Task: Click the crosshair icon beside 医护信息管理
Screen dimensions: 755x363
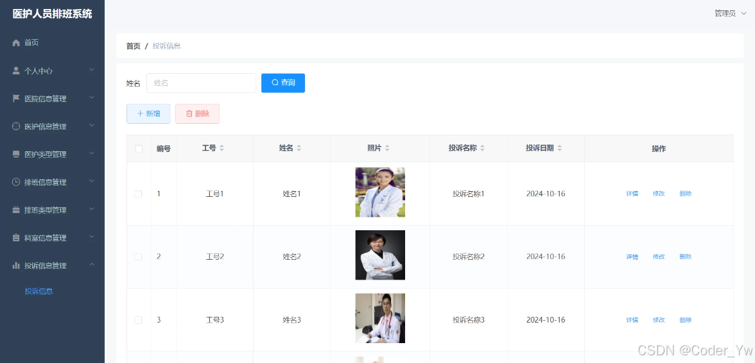Action: [x=16, y=126]
